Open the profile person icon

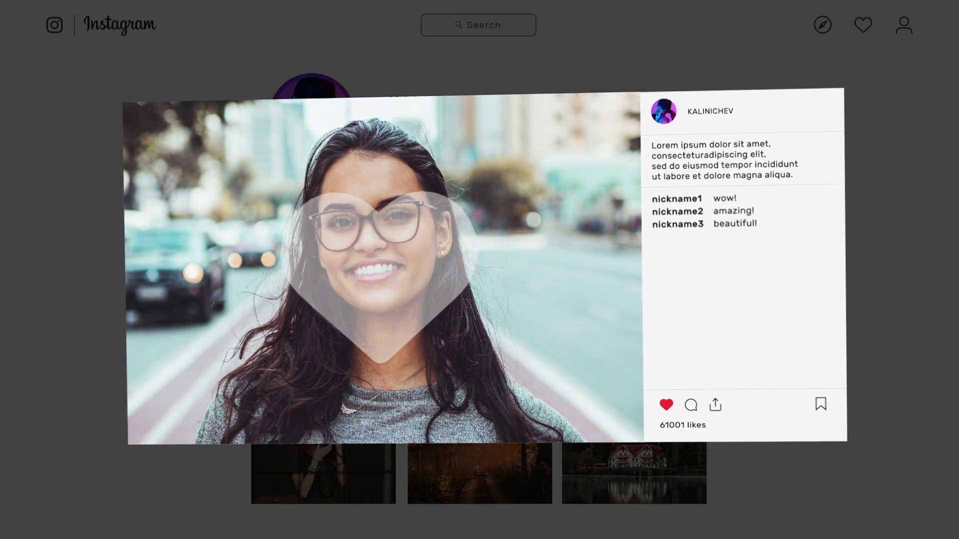click(x=904, y=25)
